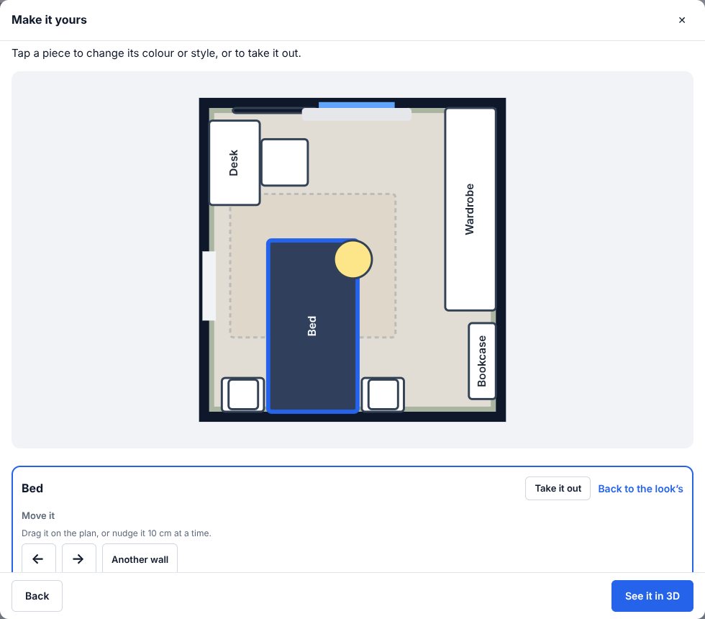Click the grey radiator under the window
This screenshot has height=619, width=705.
click(x=357, y=114)
